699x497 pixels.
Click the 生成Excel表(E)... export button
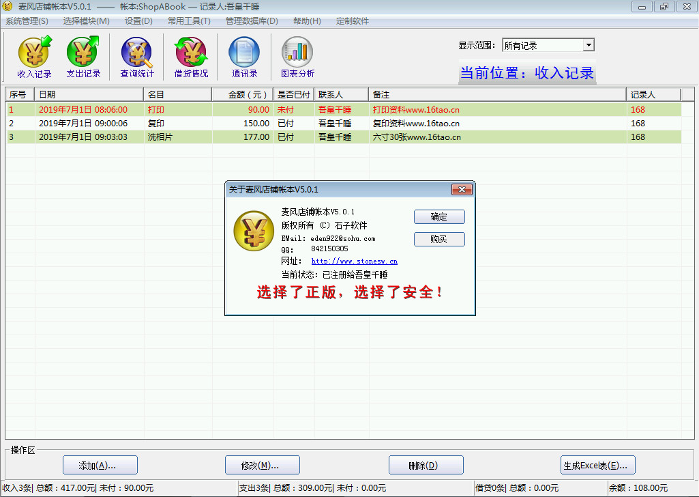[598, 466]
